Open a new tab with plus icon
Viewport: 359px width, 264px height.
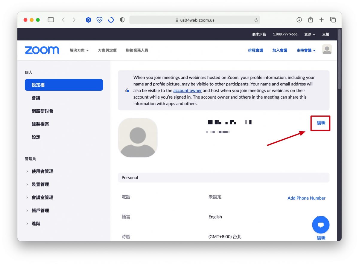coord(322,20)
